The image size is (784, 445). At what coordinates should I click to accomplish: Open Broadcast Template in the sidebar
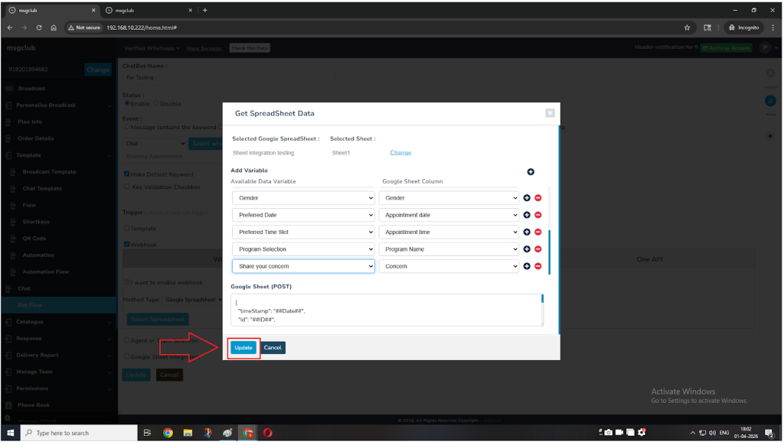point(49,172)
